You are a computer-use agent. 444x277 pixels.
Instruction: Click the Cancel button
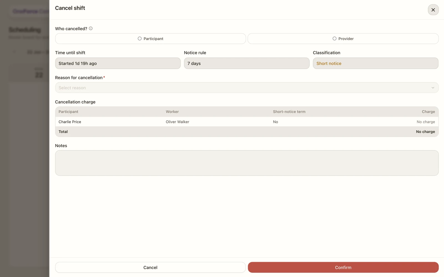(150, 267)
